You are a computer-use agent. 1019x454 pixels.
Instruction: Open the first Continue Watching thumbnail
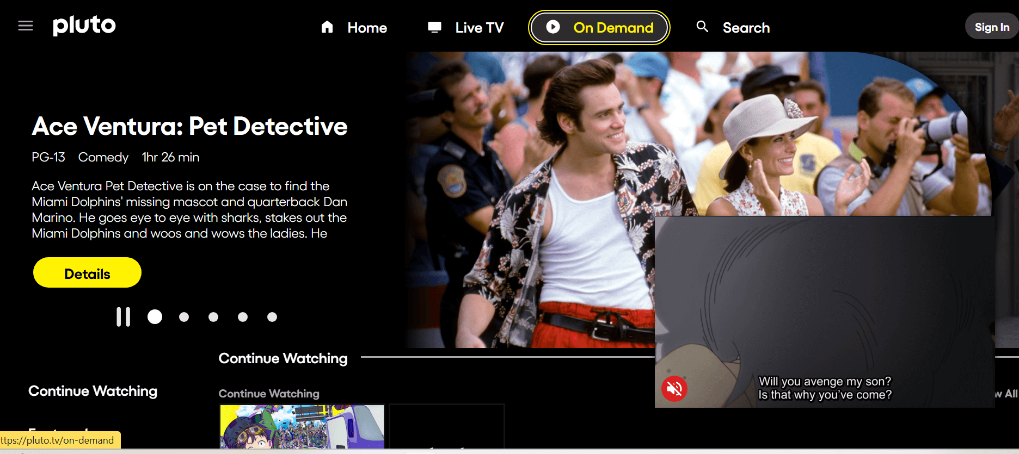click(302, 427)
